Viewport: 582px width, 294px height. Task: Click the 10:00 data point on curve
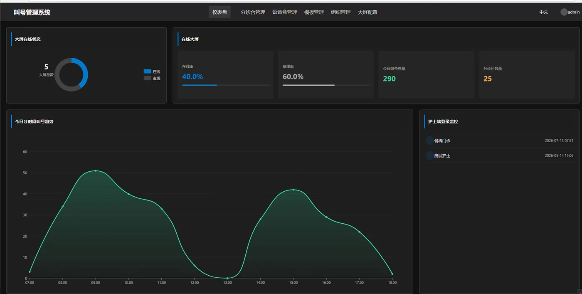(x=128, y=194)
